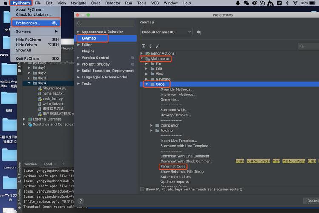Collapse the Main menu tree node

pyautogui.click(x=142, y=58)
